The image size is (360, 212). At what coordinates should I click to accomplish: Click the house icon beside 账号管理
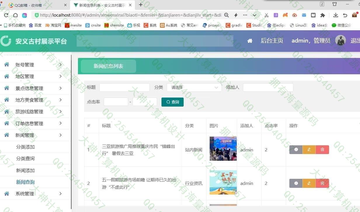pyautogui.click(x=7, y=65)
